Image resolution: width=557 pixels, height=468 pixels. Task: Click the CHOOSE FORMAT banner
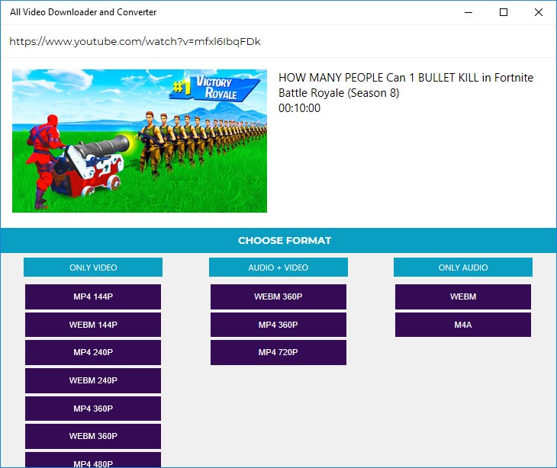tap(278, 240)
